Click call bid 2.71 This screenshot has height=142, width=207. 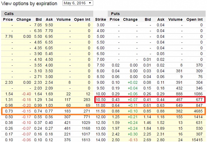coord(38,77)
